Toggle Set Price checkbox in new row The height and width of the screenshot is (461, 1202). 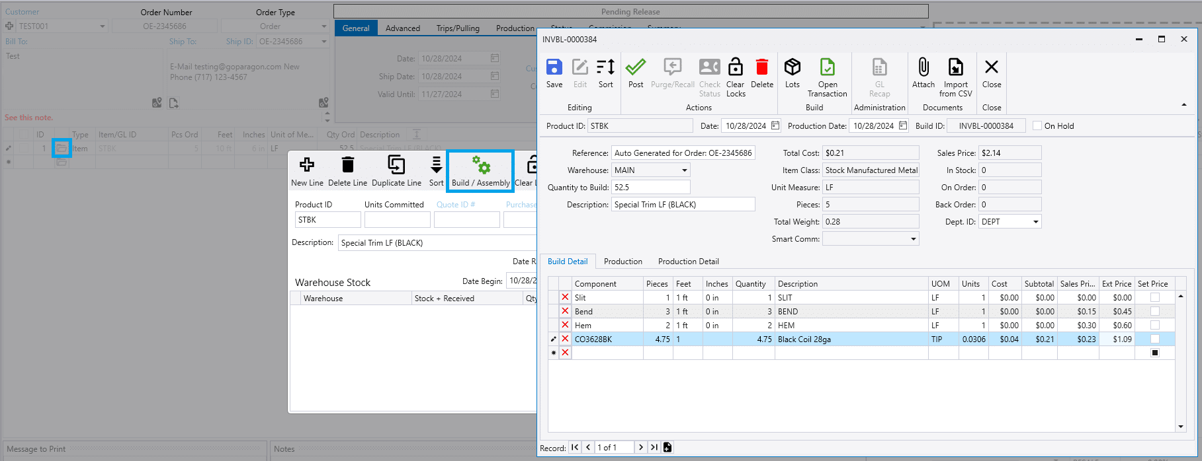pyautogui.click(x=1155, y=353)
